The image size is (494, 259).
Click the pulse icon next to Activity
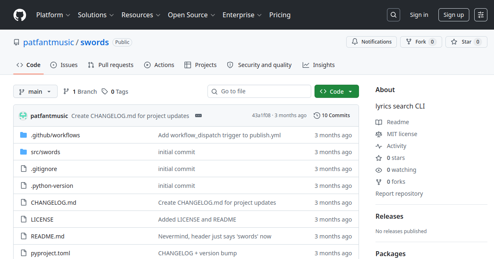[x=379, y=146]
